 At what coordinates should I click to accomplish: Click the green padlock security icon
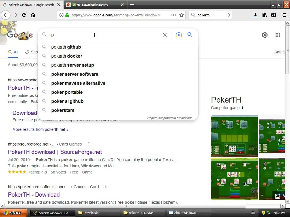[x=67, y=15]
